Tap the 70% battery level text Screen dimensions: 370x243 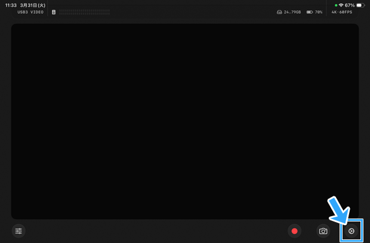pyautogui.click(x=319, y=12)
